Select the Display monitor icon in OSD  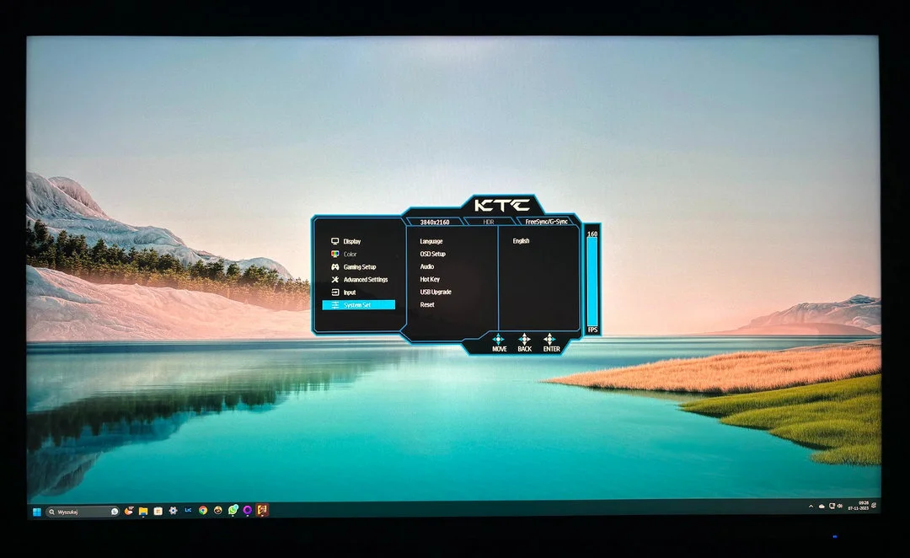(x=335, y=242)
